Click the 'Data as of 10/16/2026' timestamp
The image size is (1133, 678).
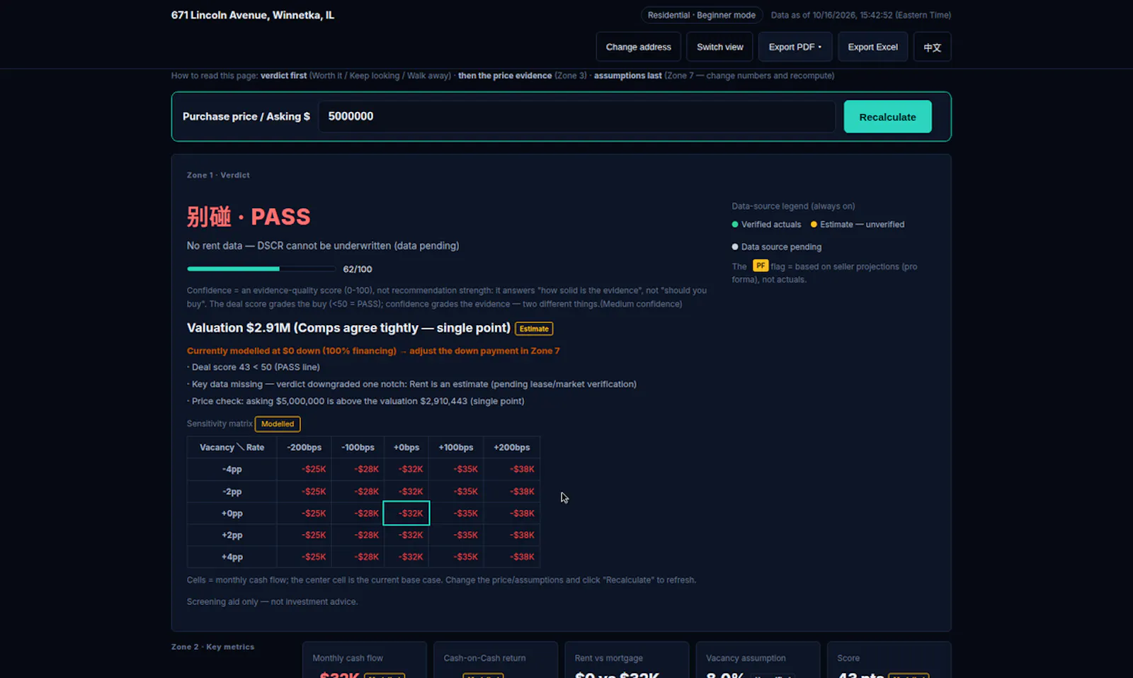click(x=861, y=15)
